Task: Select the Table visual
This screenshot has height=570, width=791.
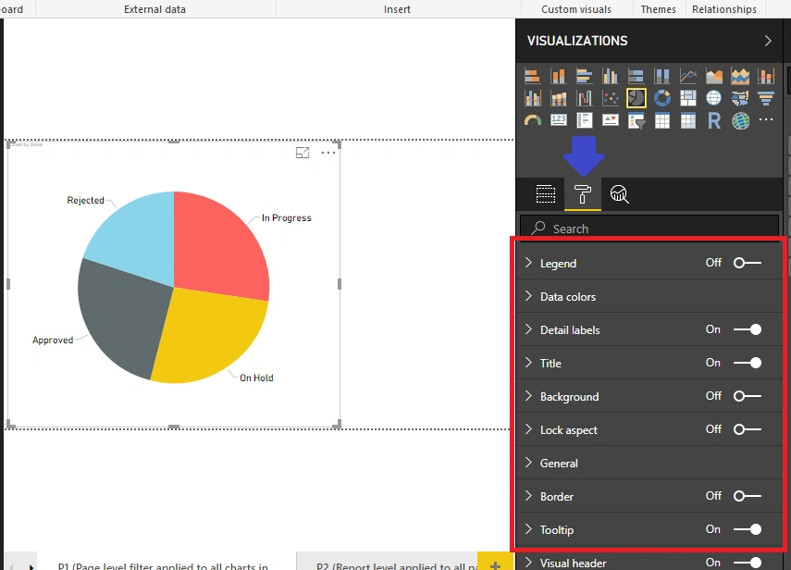Action: pos(661,120)
